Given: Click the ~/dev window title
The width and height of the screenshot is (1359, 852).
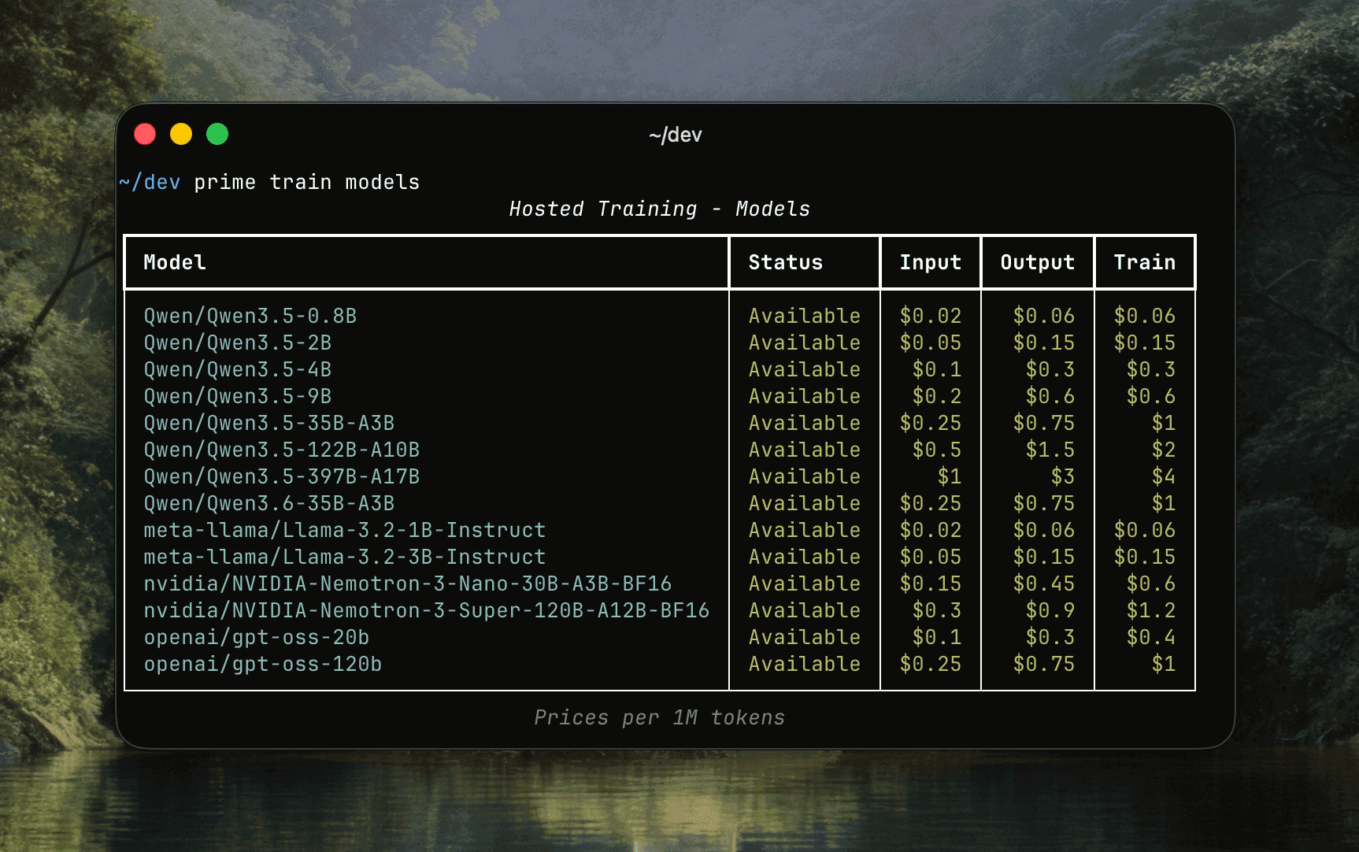Looking at the screenshot, I should pos(676,135).
